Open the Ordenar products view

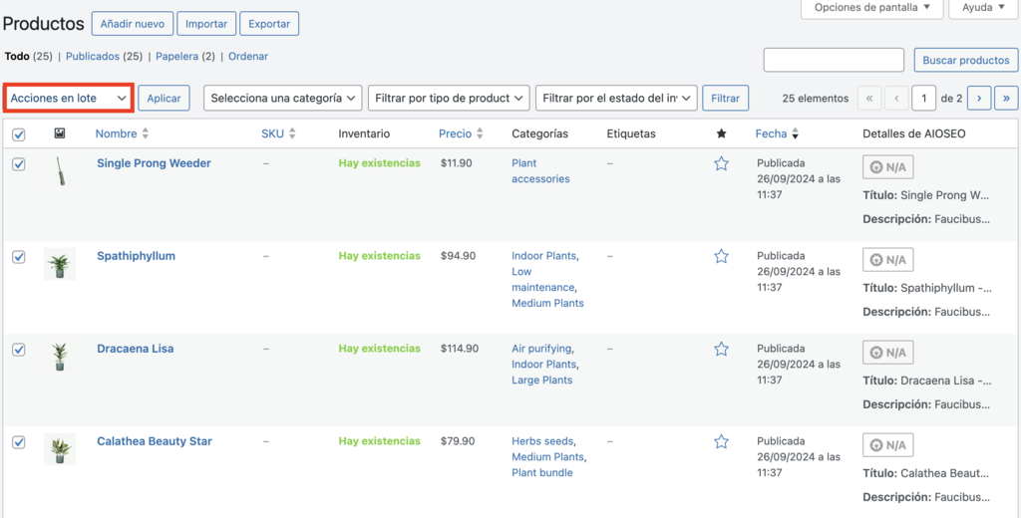pyautogui.click(x=248, y=57)
